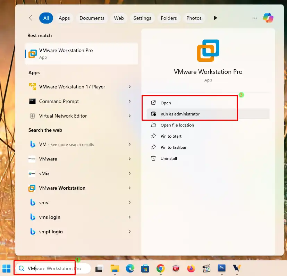Run VMware Workstation Pro as administrator
This screenshot has height=276, width=287.
[x=180, y=114]
